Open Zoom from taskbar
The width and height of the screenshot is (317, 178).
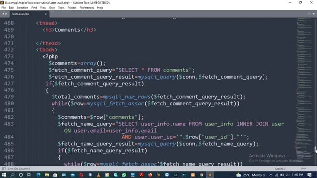point(167,175)
